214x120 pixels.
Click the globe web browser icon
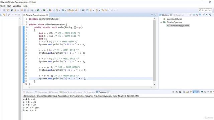(x=83, y=10)
